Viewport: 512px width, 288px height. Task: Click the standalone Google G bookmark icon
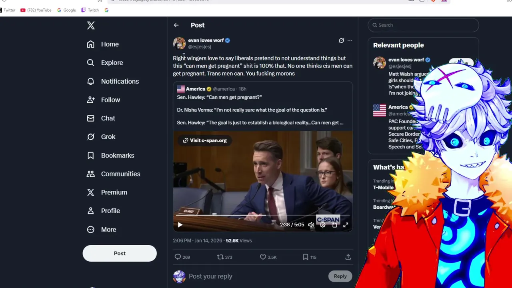coord(106,10)
